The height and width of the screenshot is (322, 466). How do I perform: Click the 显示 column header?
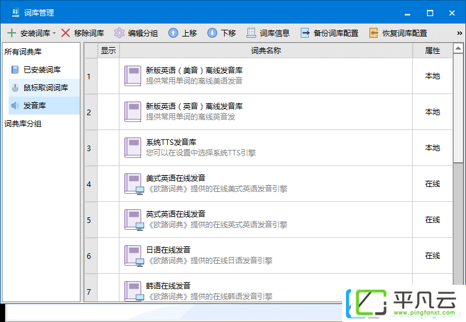click(108, 51)
